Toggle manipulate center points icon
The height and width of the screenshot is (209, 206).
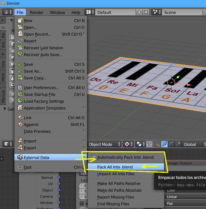pos(149,144)
